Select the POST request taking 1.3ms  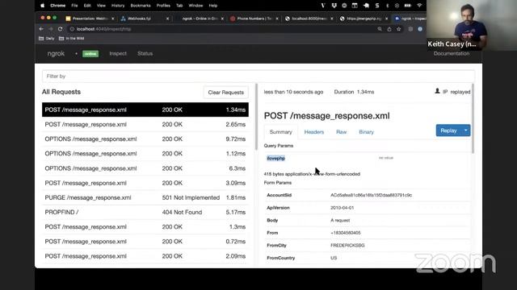point(145,227)
